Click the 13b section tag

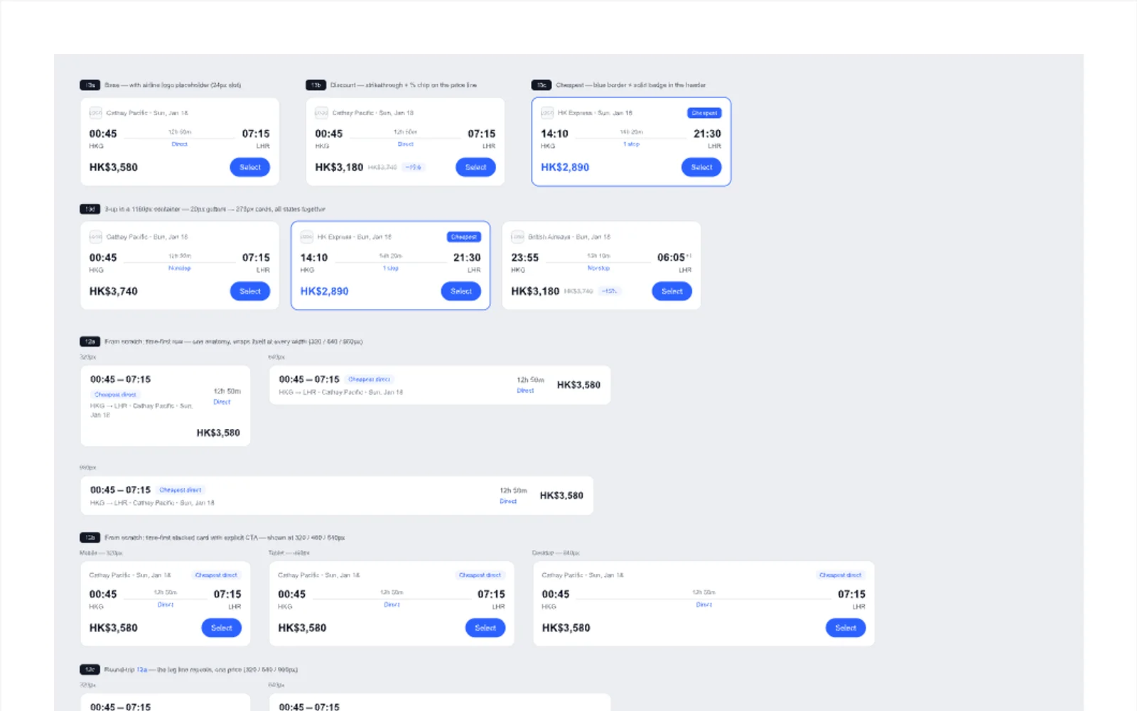tap(316, 85)
